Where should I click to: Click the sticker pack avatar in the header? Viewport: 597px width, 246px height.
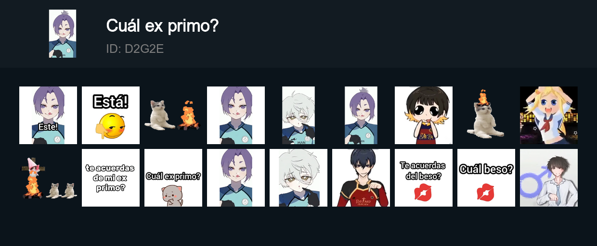tap(63, 34)
